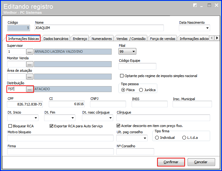Viewport: 222px width, 171px height.
Task: Switch to Informações Básicas tab
Action: pyautogui.click(x=23, y=39)
